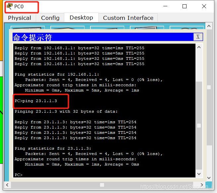This screenshot has width=217, height=193.
Task: Minimize the PC0 window
Action: click(165, 6)
